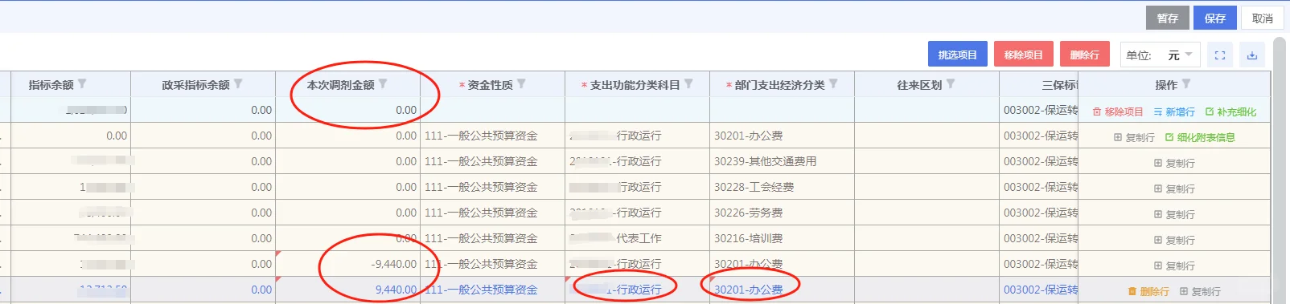Click the 暂存 button

click(1167, 18)
